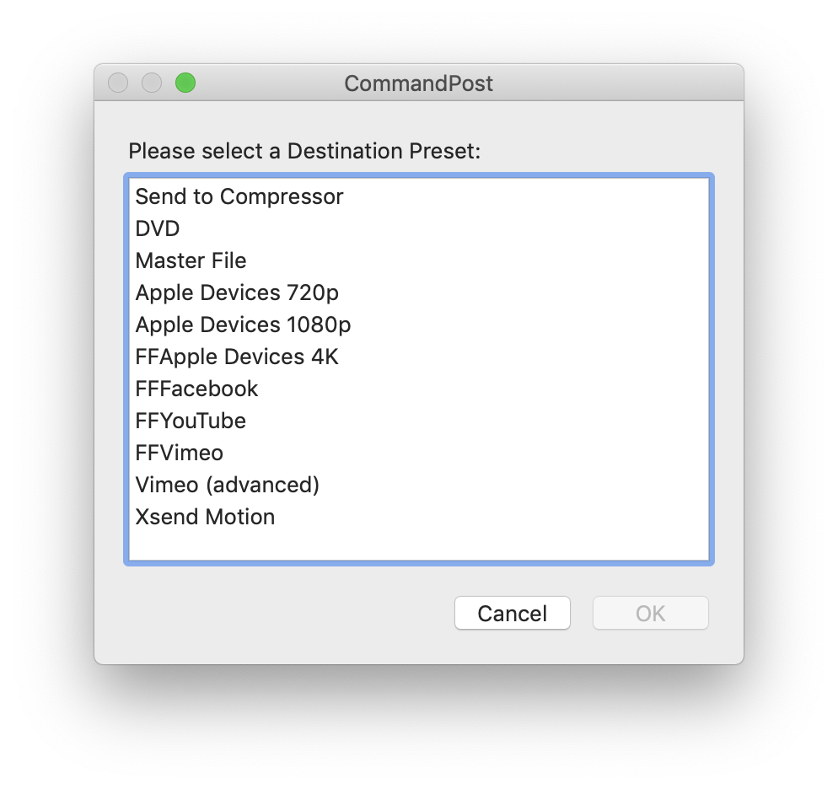Click the green zoom window control
The height and width of the screenshot is (789, 838).
tap(185, 83)
